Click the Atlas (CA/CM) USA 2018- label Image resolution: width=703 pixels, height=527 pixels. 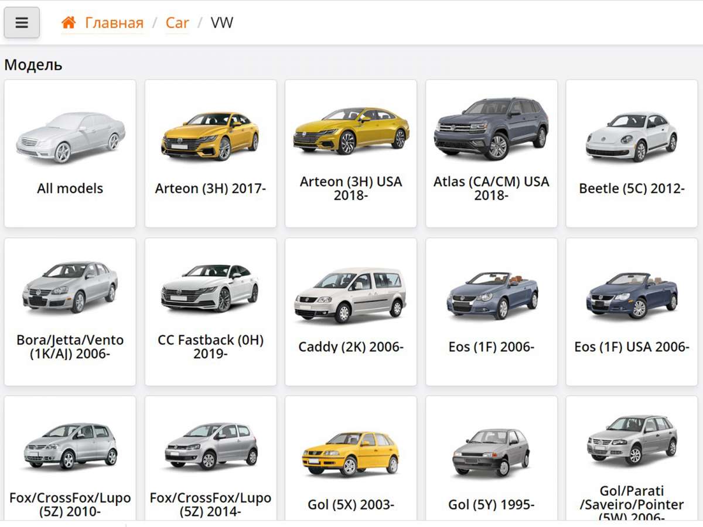pos(491,189)
